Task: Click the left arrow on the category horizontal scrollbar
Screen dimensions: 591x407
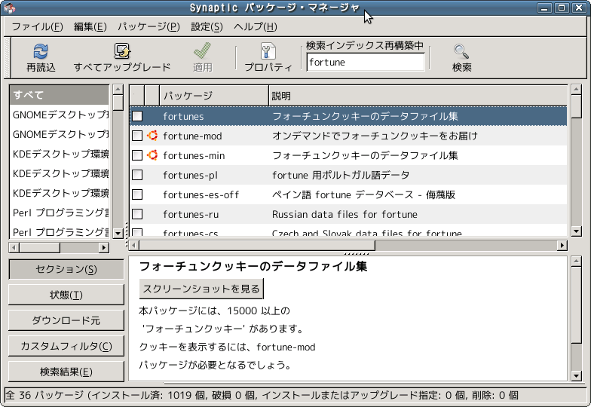Action: (14, 247)
